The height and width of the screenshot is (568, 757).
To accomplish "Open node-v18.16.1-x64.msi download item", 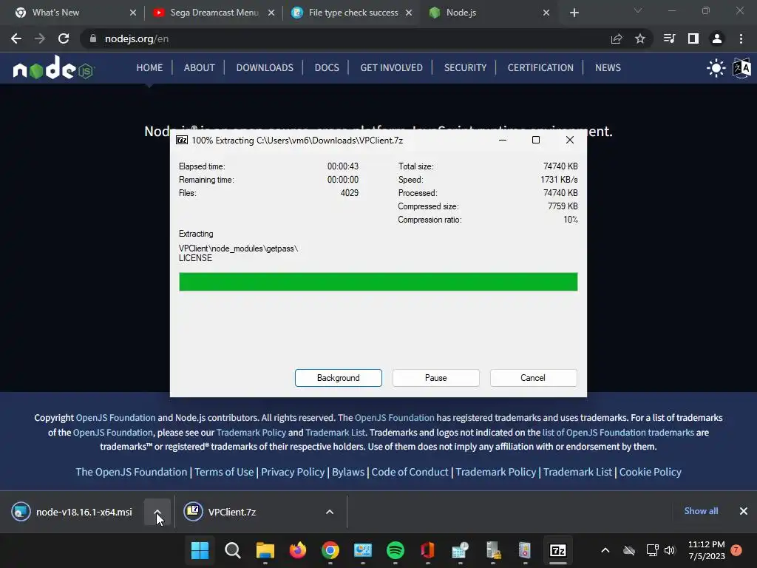I will [72, 512].
